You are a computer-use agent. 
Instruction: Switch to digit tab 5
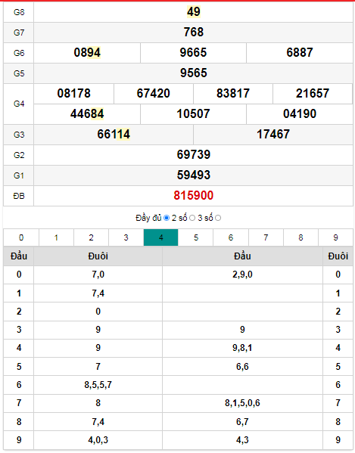[196, 237]
